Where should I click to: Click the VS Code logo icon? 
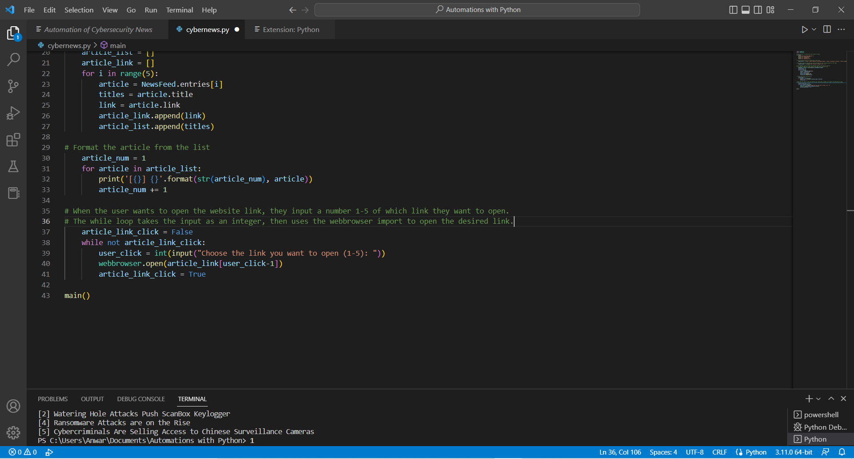(x=10, y=10)
